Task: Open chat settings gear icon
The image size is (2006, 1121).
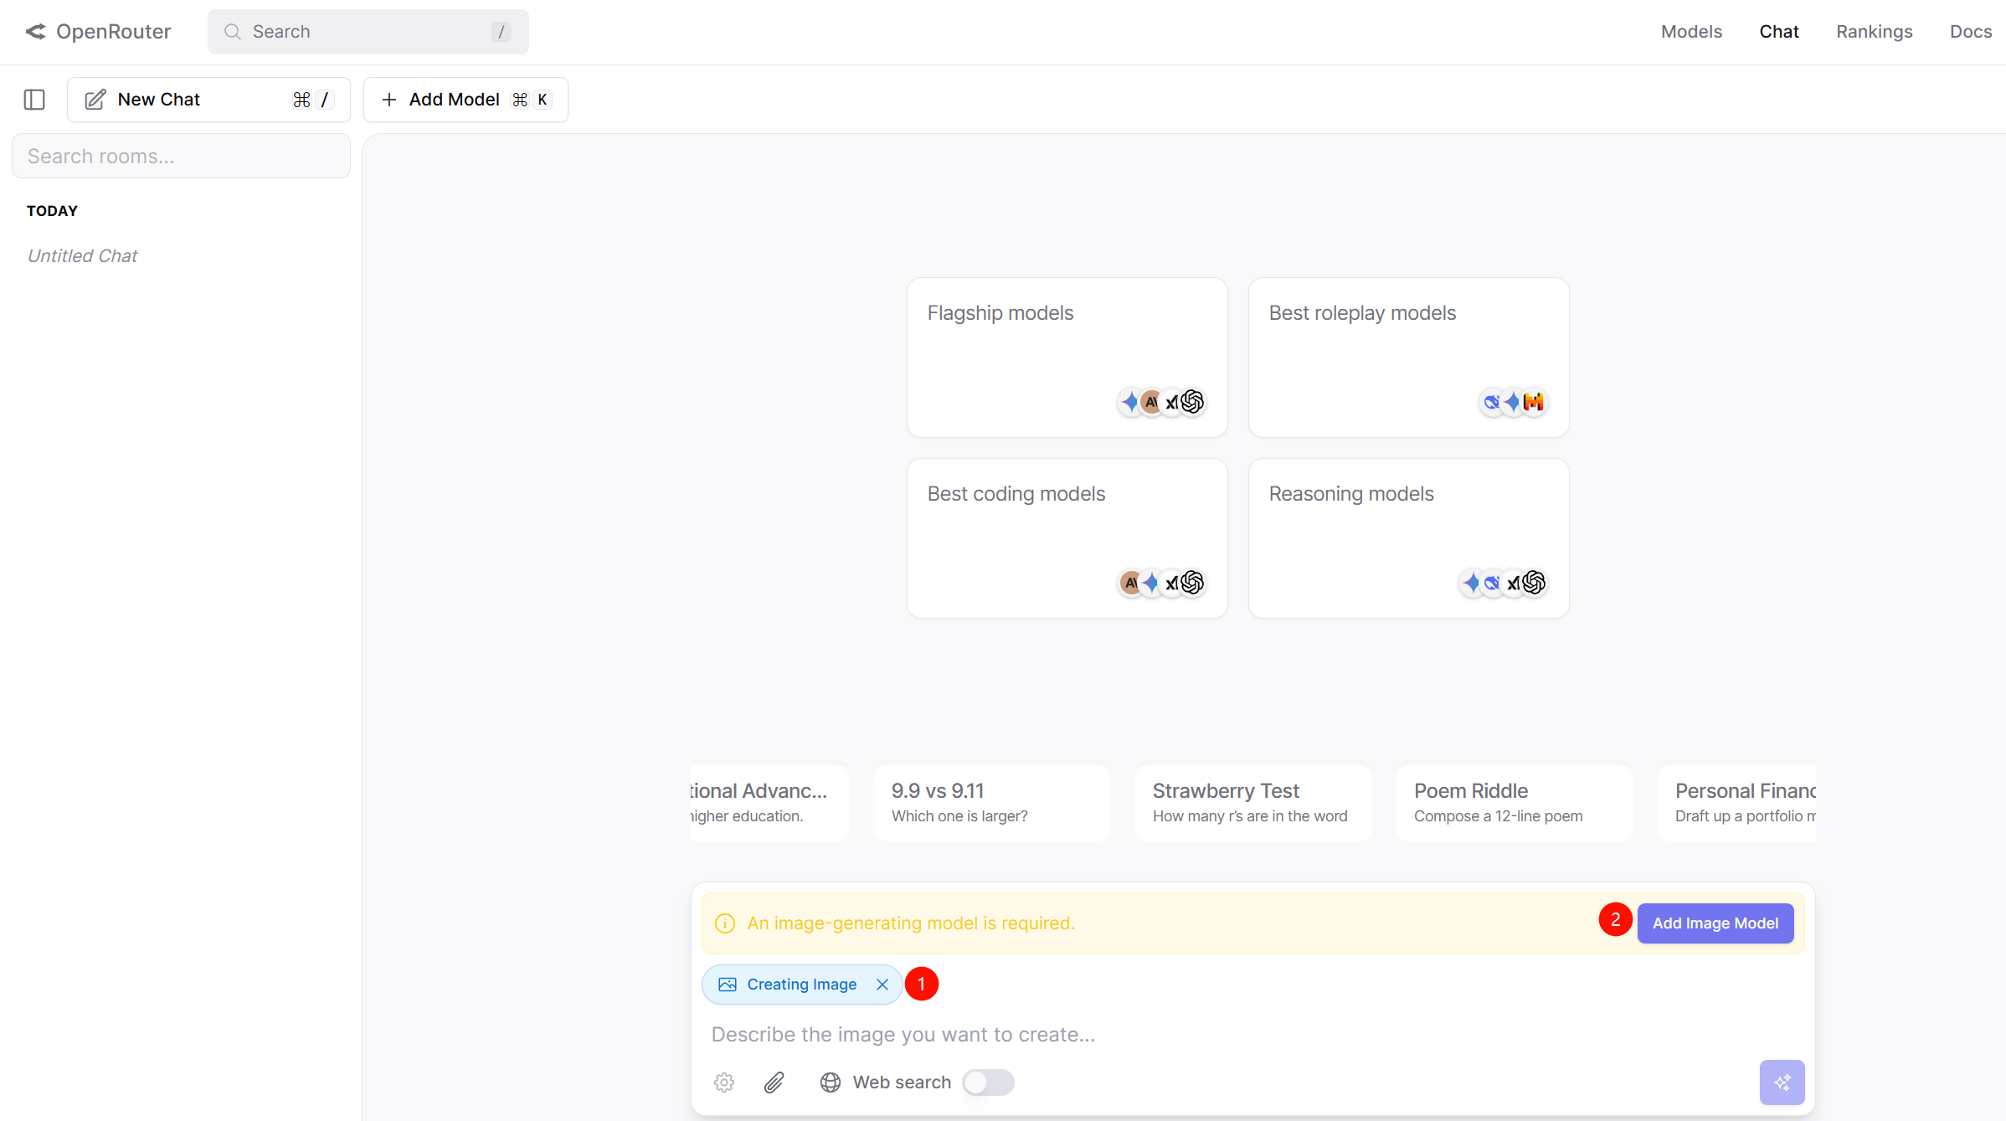Action: [724, 1082]
